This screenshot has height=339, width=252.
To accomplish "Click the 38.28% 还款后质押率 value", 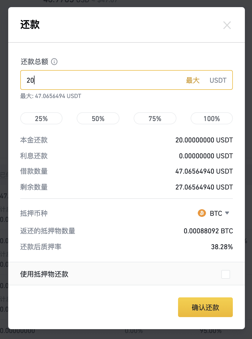I will (222, 247).
